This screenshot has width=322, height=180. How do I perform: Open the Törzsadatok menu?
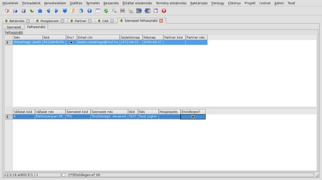[x=31, y=3]
